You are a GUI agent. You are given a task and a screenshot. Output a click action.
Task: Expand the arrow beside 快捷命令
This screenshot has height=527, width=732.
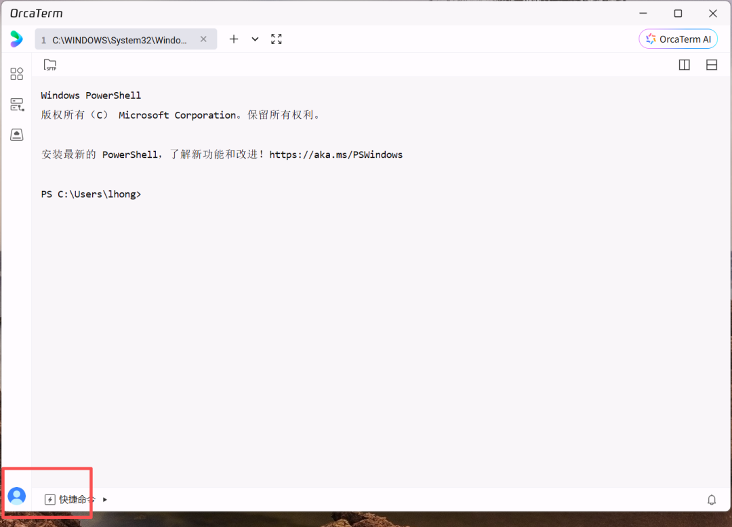pyautogui.click(x=105, y=500)
